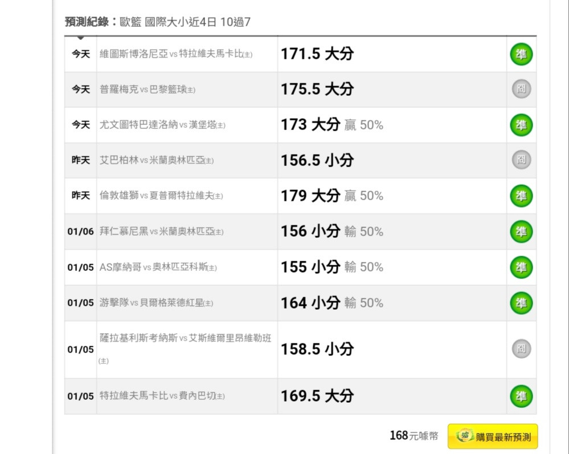Click 購買最新預測 yellow button

tap(493, 436)
